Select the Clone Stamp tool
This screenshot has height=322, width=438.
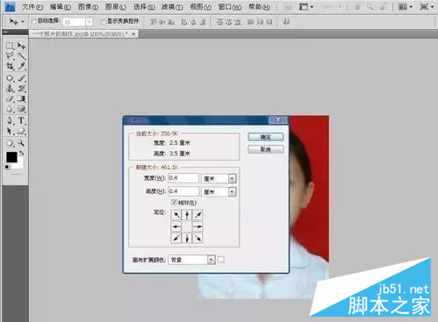(10, 89)
